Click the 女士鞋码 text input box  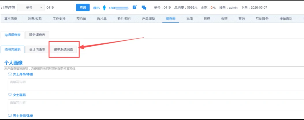[156, 105]
